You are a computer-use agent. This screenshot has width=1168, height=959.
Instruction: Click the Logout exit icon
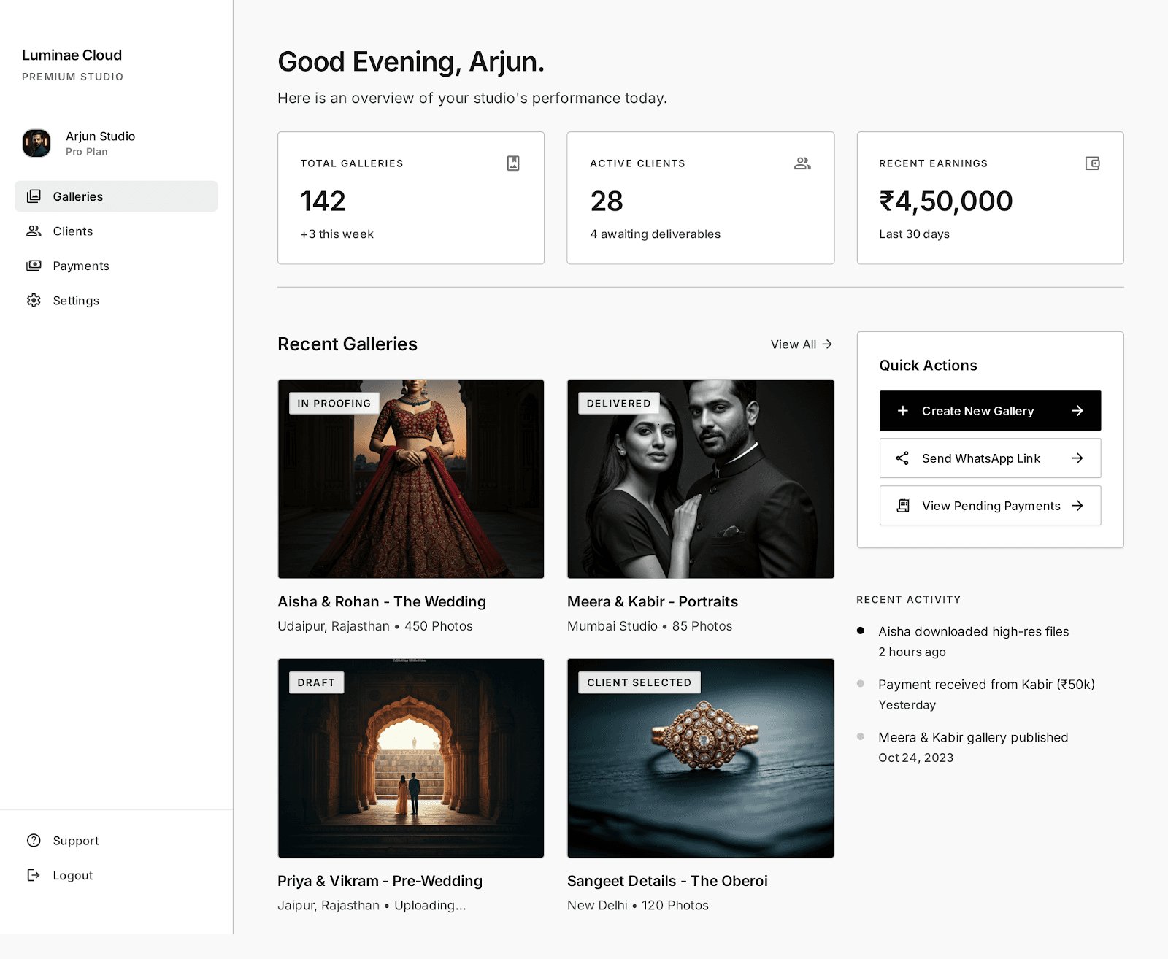click(x=34, y=875)
